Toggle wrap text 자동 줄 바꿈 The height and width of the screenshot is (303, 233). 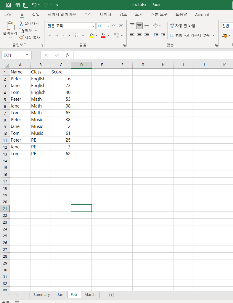pos(182,26)
